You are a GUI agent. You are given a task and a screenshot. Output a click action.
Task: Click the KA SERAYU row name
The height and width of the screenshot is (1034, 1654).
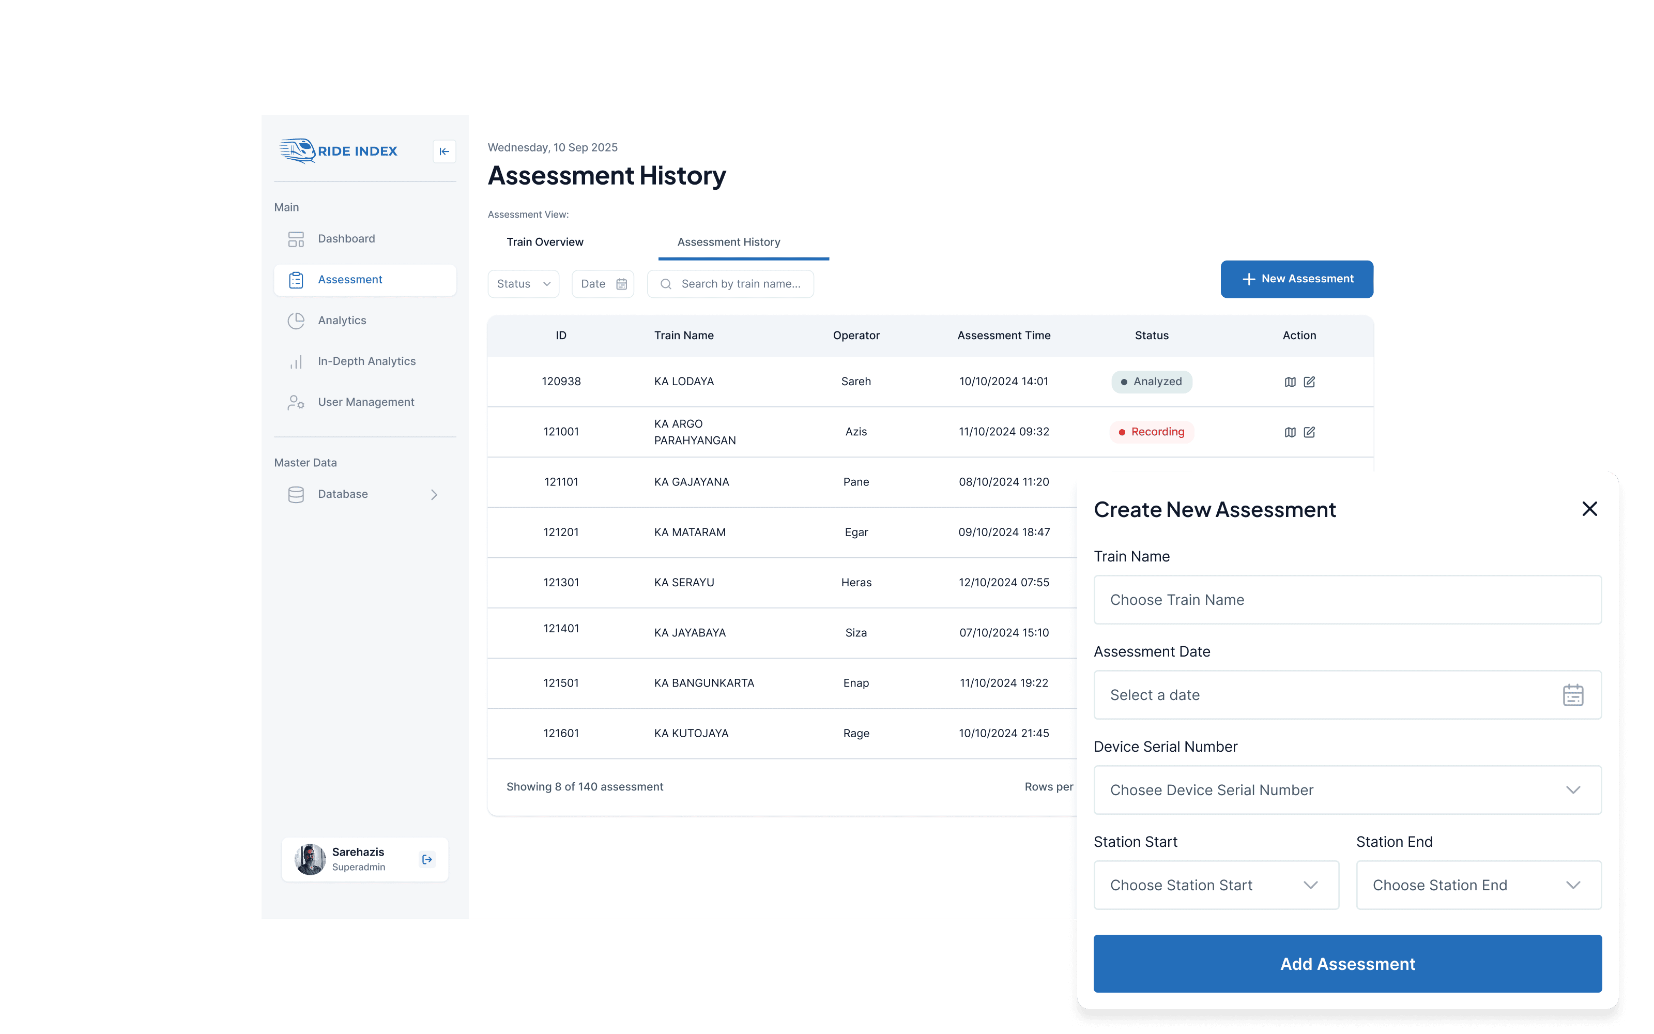tap(683, 583)
